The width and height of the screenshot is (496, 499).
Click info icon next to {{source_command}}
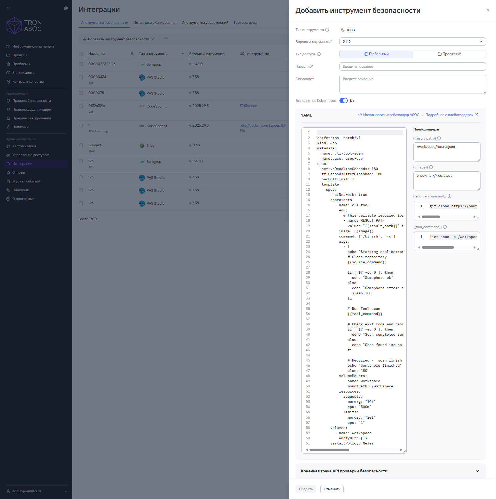450,196
